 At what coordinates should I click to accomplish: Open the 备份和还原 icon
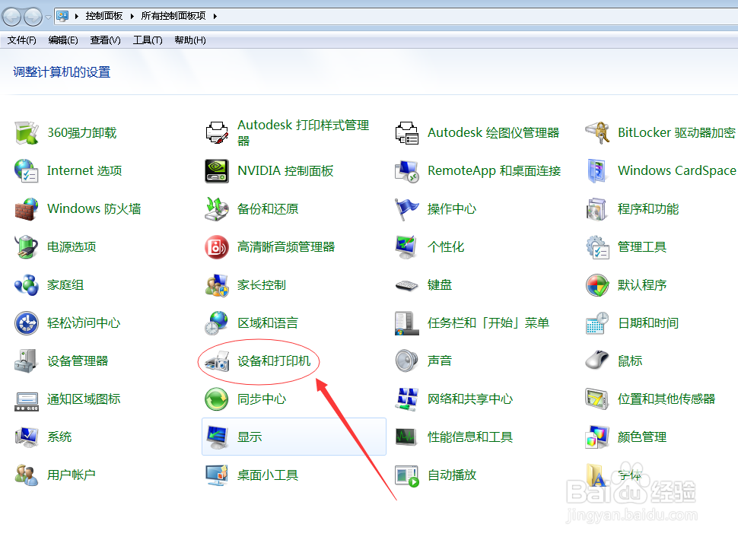pos(217,209)
